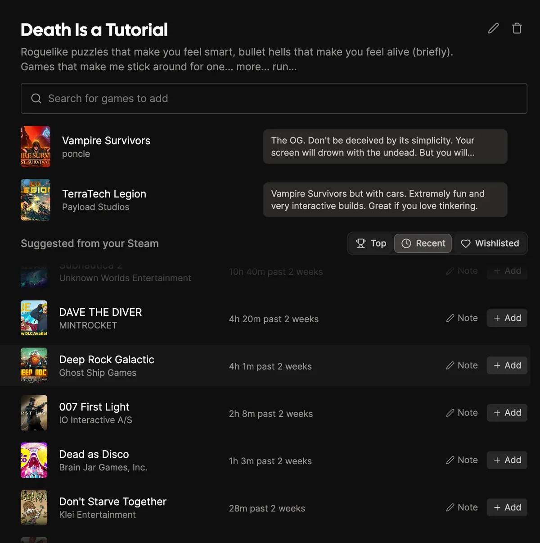Focus the Search for games to add field

pyautogui.click(x=274, y=98)
